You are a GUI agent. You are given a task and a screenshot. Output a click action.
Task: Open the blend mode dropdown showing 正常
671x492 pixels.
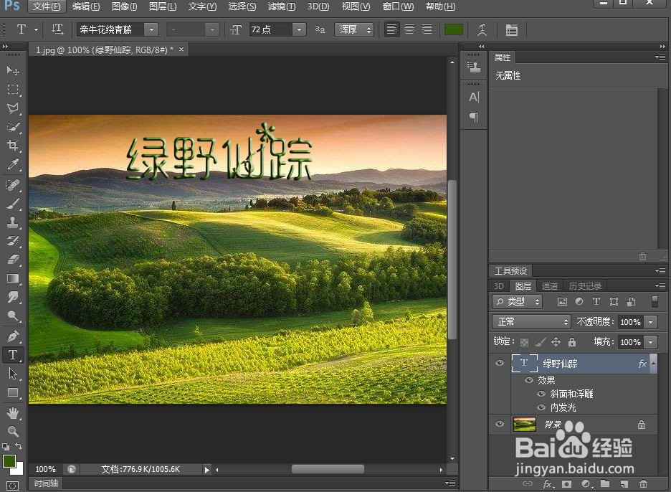530,321
